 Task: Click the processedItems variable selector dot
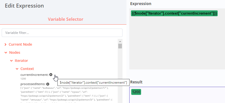click(x=48, y=84)
